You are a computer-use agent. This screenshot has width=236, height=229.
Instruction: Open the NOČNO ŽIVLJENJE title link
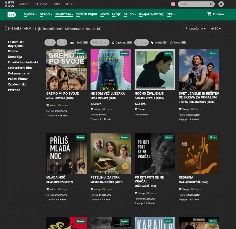tap(149, 93)
